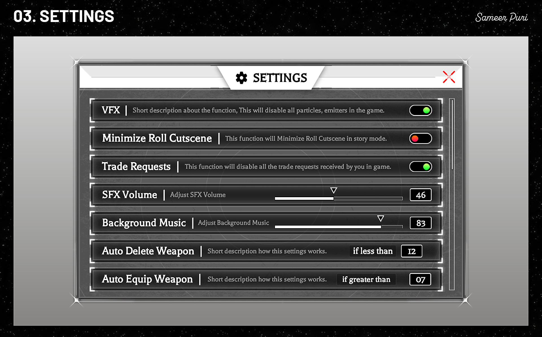Screen dimensions: 542x337
Task: Open the "if less than" condition dropdown
Action: [372, 251]
